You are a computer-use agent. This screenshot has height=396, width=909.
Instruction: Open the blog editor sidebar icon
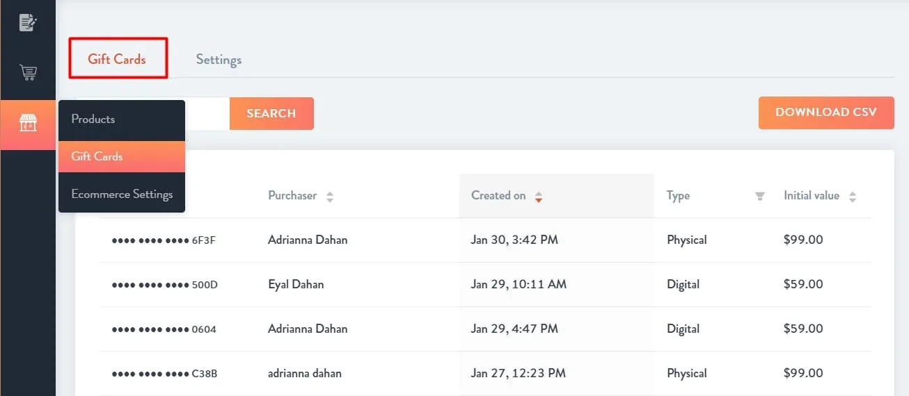click(x=28, y=22)
